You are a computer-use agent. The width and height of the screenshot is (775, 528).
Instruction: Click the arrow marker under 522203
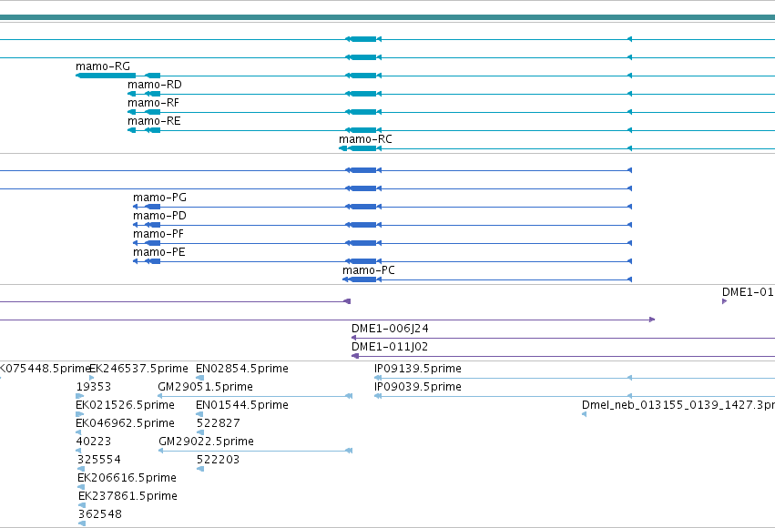200,469
